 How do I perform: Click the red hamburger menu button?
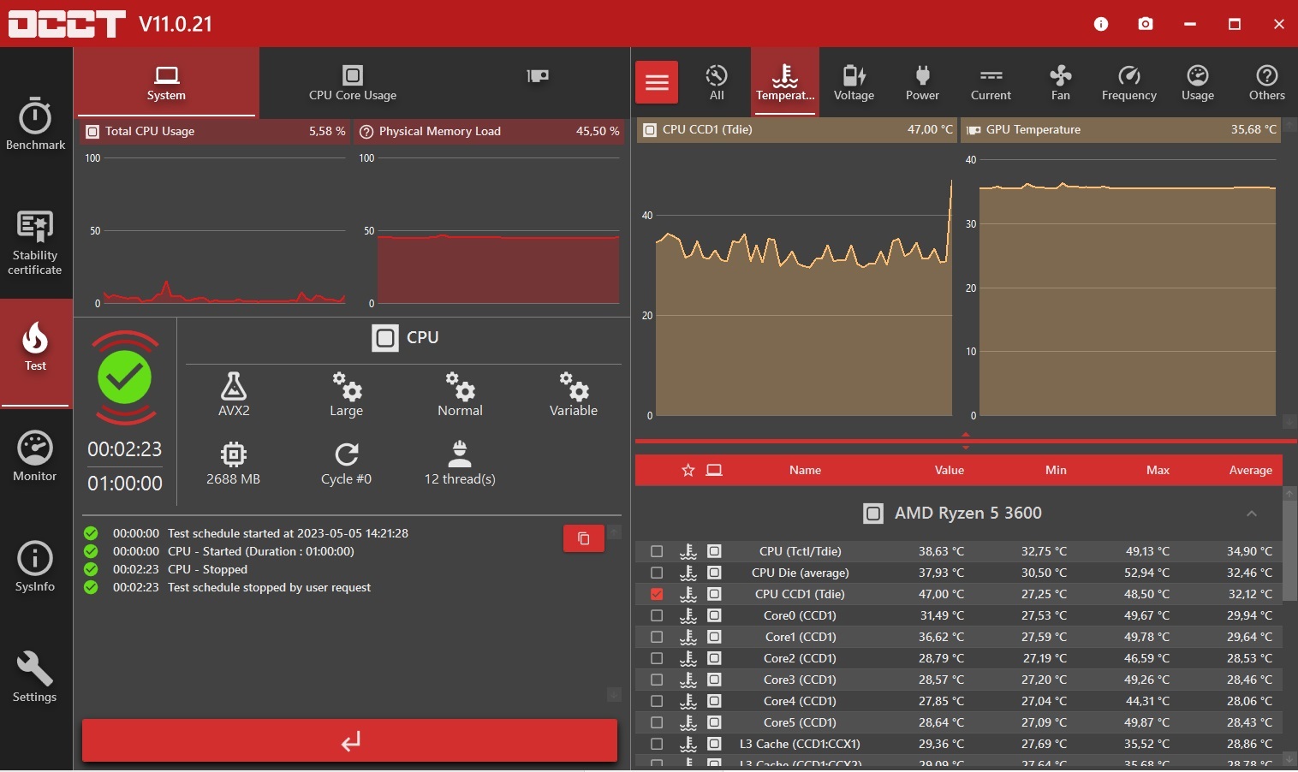click(x=657, y=82)
